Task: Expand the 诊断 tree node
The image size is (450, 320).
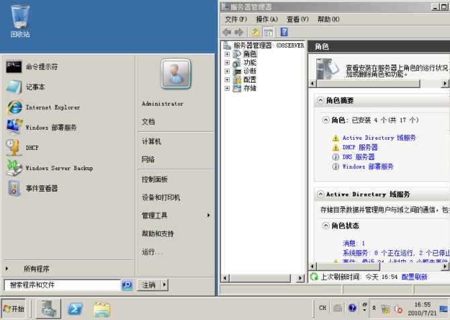Action: (227, 71)
